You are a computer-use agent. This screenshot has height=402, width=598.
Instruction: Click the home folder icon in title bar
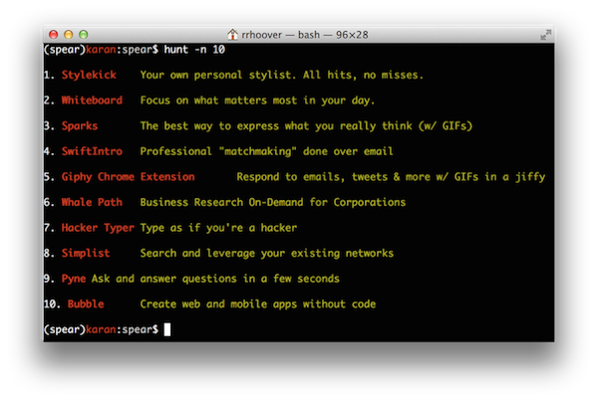[232, 35]
